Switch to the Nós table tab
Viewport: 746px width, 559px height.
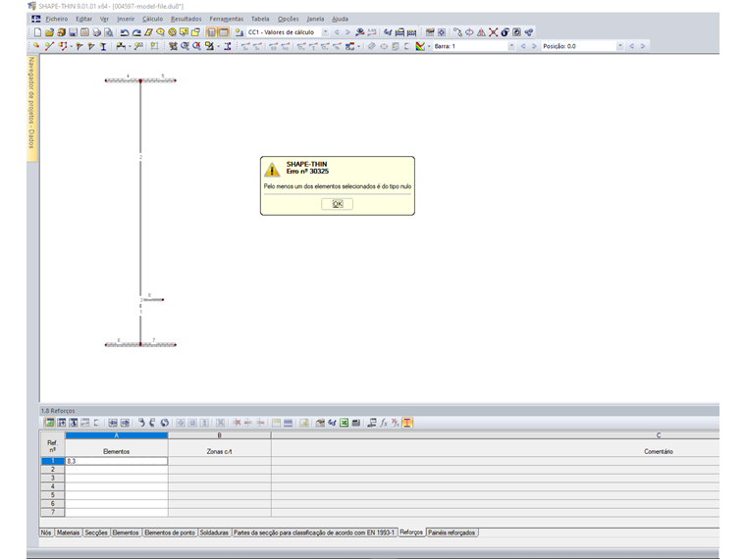click(46, 533)
